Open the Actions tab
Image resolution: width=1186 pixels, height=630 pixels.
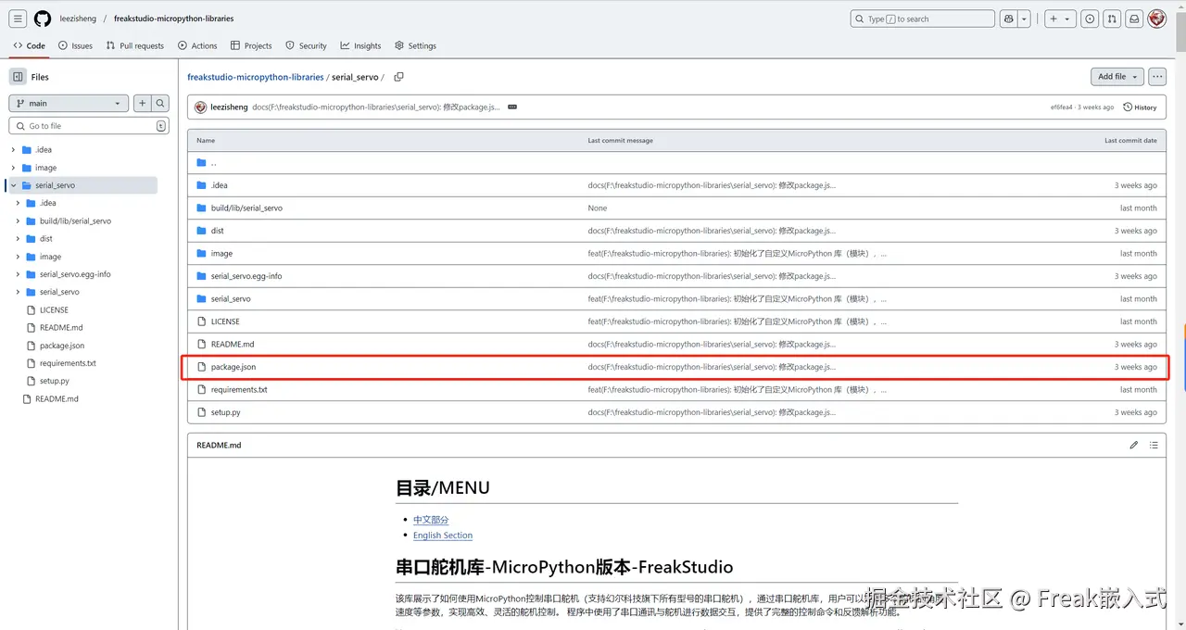click(197, 45)
